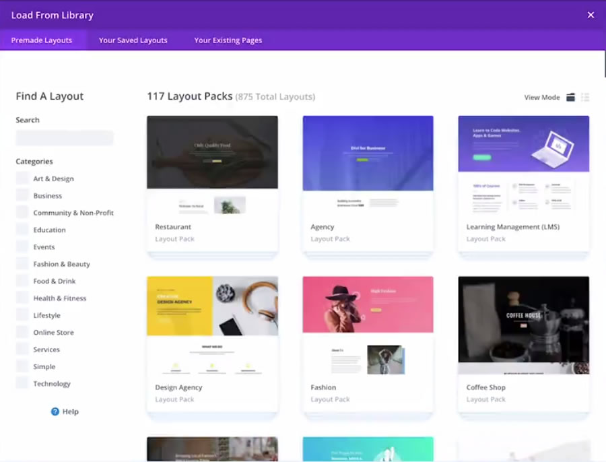The height and width of the screenshot is (462, 606).
Task: Enable the Lifestyle category filter
Action: click(x=22, y=315)
